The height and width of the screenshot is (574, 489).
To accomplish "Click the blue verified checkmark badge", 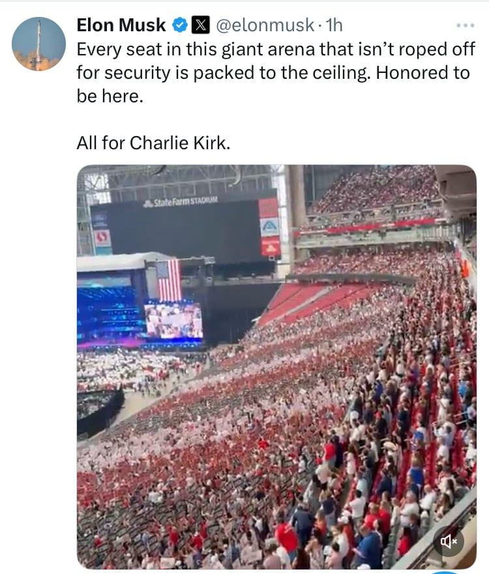I will click(180, 25).
